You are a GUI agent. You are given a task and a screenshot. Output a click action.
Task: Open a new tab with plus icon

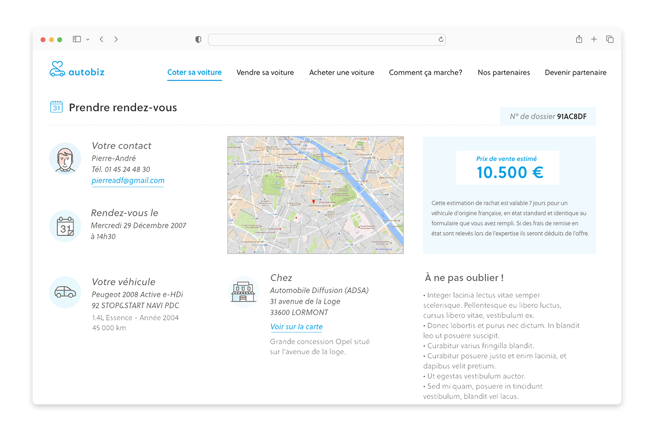(x=594, y=39)
